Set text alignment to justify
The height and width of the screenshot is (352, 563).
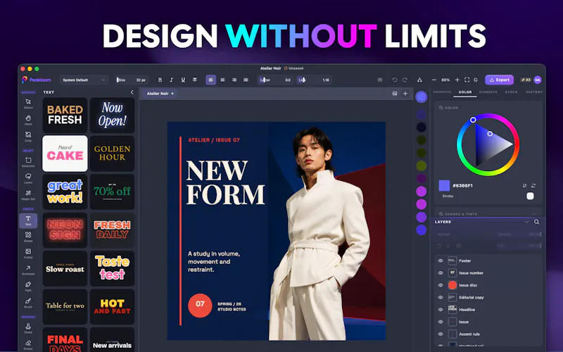[x=246, y=80]
